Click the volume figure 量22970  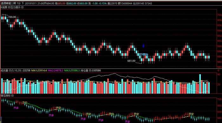(113, 3)
